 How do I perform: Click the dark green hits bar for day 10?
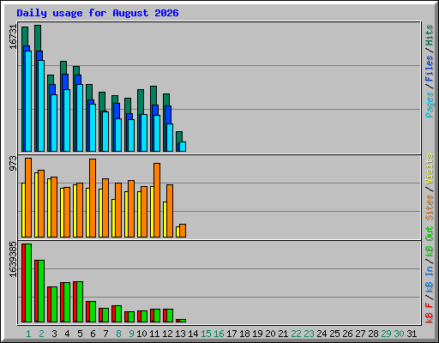tap(141, 102)
